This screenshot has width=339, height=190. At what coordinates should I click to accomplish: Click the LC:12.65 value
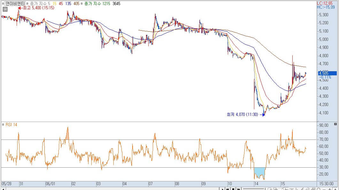(325, 3)
